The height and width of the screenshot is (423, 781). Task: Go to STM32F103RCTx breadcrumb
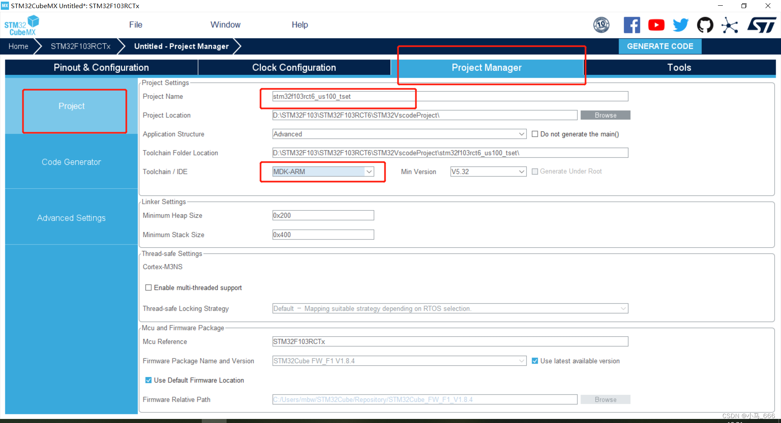coord(81,46)
